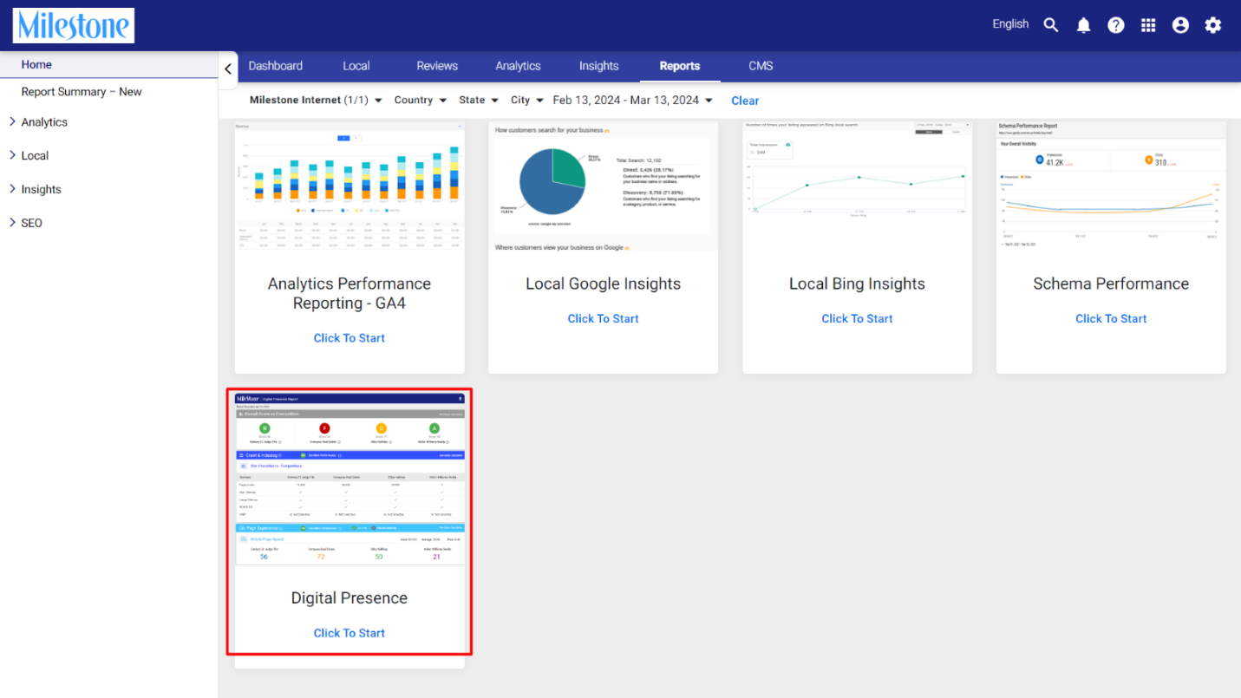1241x698 pixels.
Task: Open the Schema Performance chart thumbnail
Action: coord(1111,186)
